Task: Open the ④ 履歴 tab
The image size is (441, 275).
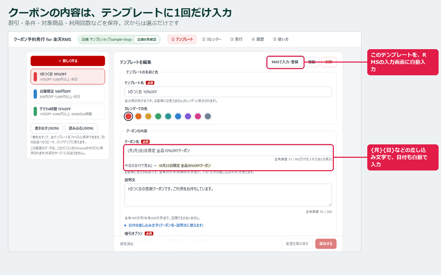Action: [x=258, y=39]
